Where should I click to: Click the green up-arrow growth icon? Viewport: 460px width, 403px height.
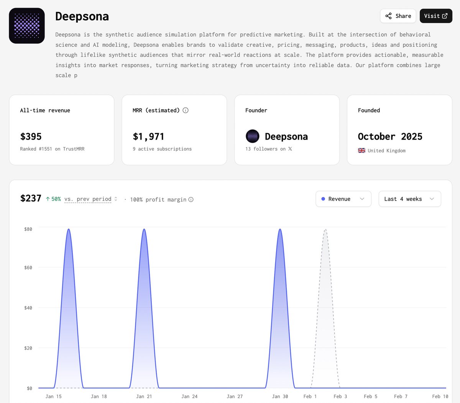tap(48, 199)
